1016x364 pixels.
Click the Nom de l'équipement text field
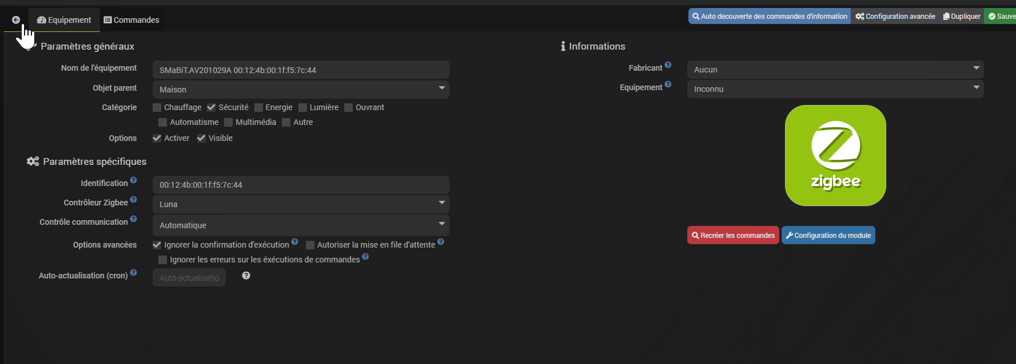[301, 70]
